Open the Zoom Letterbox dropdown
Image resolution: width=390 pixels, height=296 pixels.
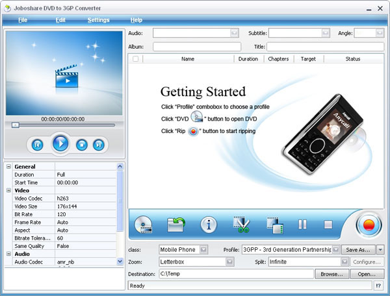229,262
